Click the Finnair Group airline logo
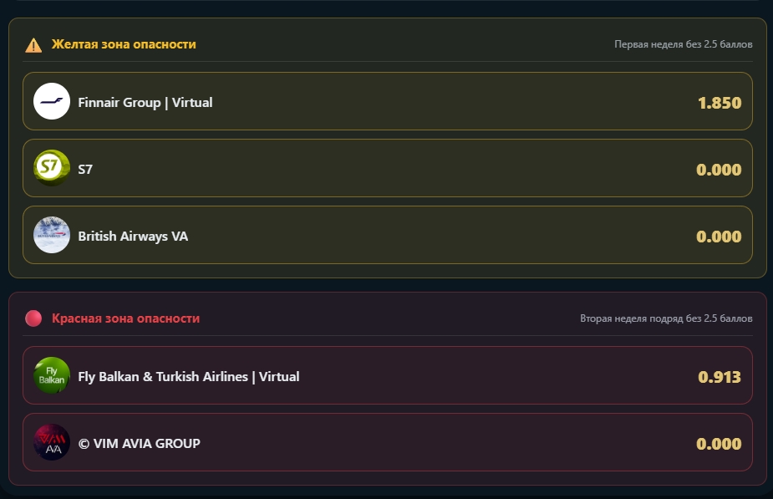The height and width of the screenshot is (499, 773). coord(52,102)
